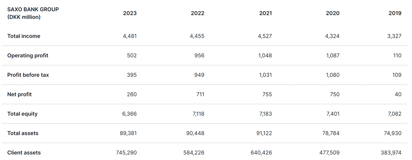Select the 2022 column header

(198, 13)
